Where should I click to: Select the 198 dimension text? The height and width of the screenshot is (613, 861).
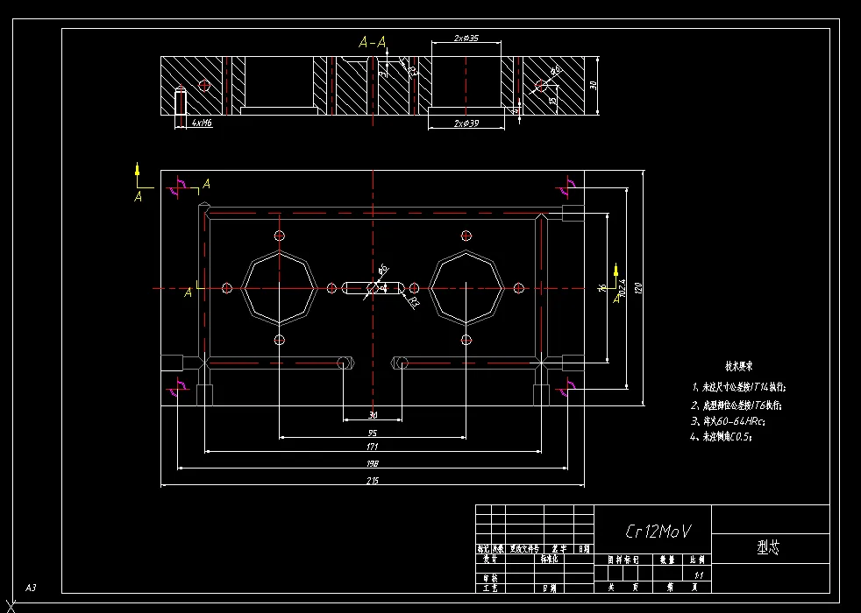pos(373,464)
